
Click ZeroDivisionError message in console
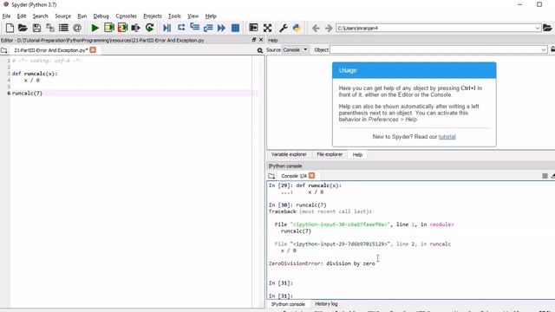pos(322,263)
